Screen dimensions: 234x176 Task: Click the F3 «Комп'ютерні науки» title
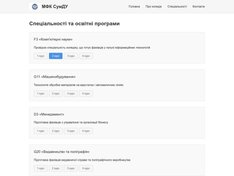point(53,40)
